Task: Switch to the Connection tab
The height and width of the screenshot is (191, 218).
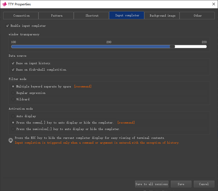Action: (21, 16)
